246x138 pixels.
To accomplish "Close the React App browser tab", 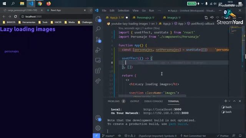I will click(85, 10).
